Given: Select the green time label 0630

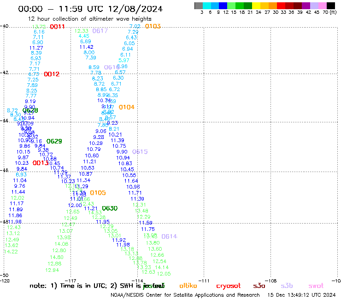Looking at the screenshot, I should point(110,208).
